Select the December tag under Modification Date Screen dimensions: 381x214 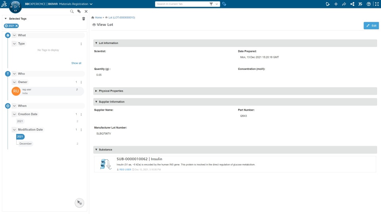click(x=25, y=143)
